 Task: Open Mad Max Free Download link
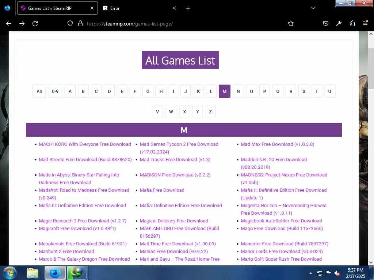pos(278,144)
